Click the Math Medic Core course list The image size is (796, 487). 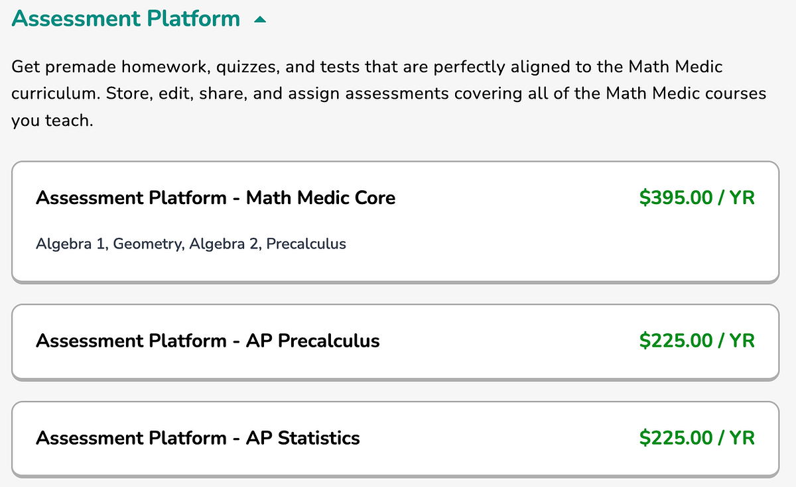(191, 244)
